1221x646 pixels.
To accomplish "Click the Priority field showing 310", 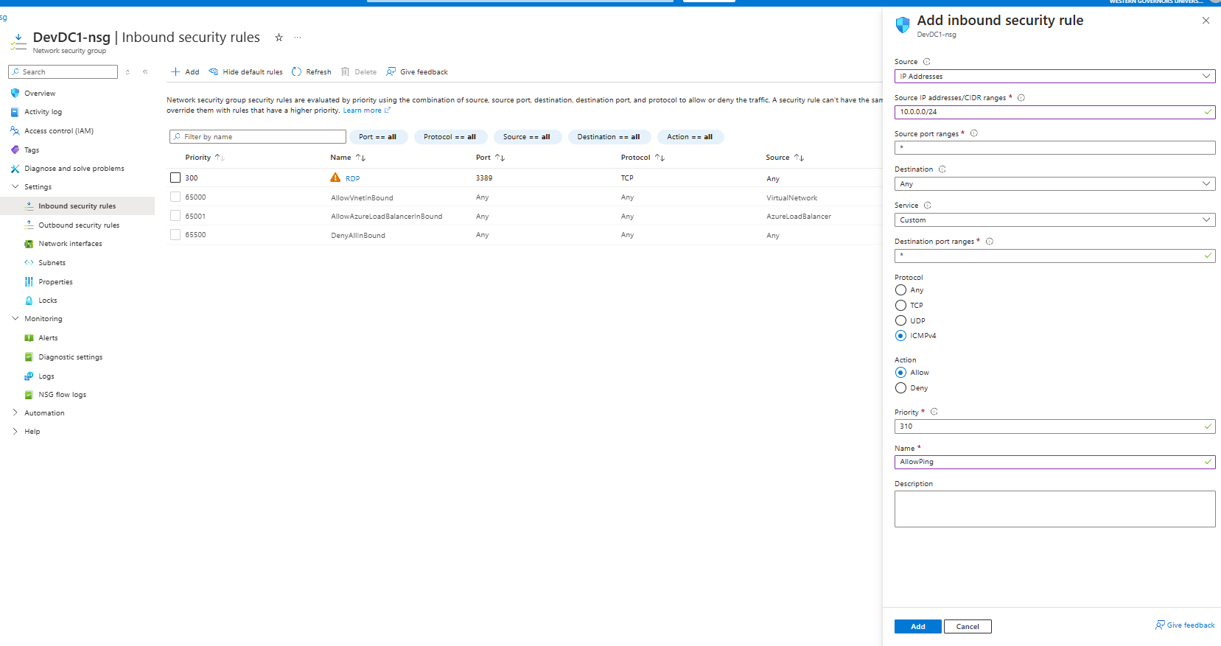I will [x=1054, y=426].
